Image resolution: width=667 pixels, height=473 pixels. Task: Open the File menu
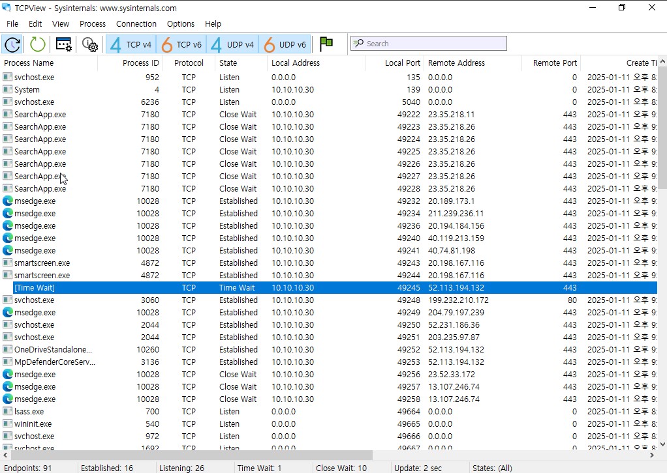tap(12, 23)
